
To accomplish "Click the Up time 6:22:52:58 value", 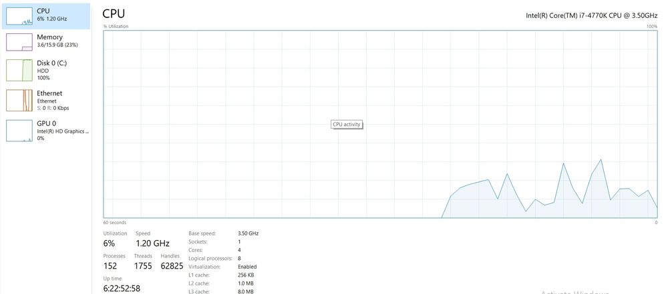I will [122, 289].
